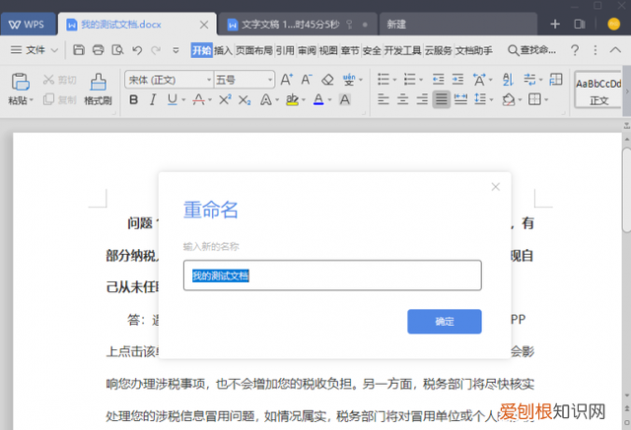
Task: Switch to the 开发工具 ribbon tab
Action: point(402,50)
